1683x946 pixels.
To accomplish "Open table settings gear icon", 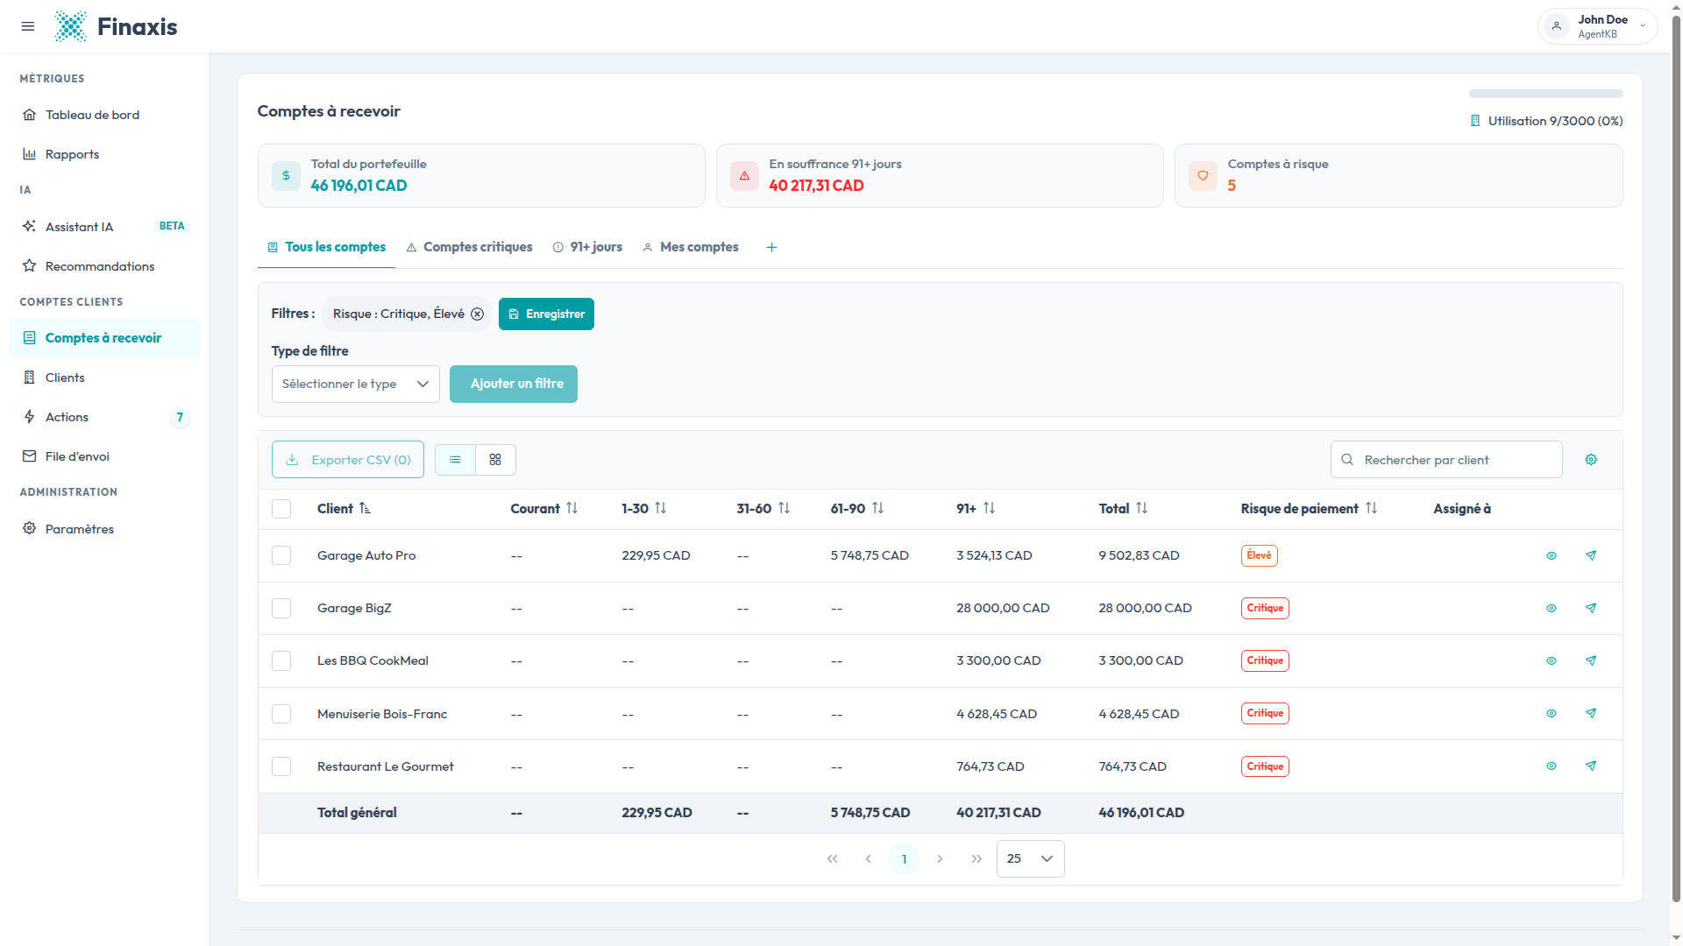I will (1591, 460).
